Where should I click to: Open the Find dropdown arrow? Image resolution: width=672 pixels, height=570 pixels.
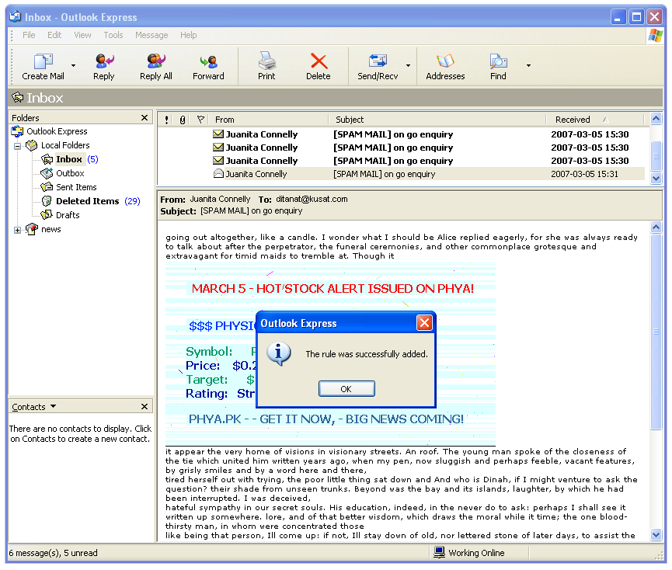528,65
